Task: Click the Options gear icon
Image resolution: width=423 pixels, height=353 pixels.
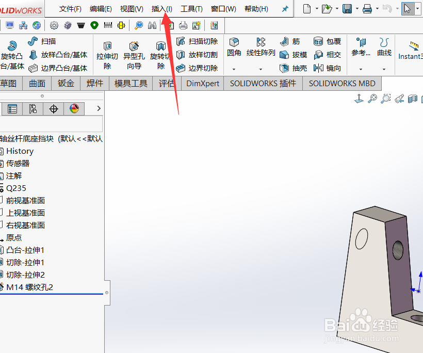Action: (54, 25)
